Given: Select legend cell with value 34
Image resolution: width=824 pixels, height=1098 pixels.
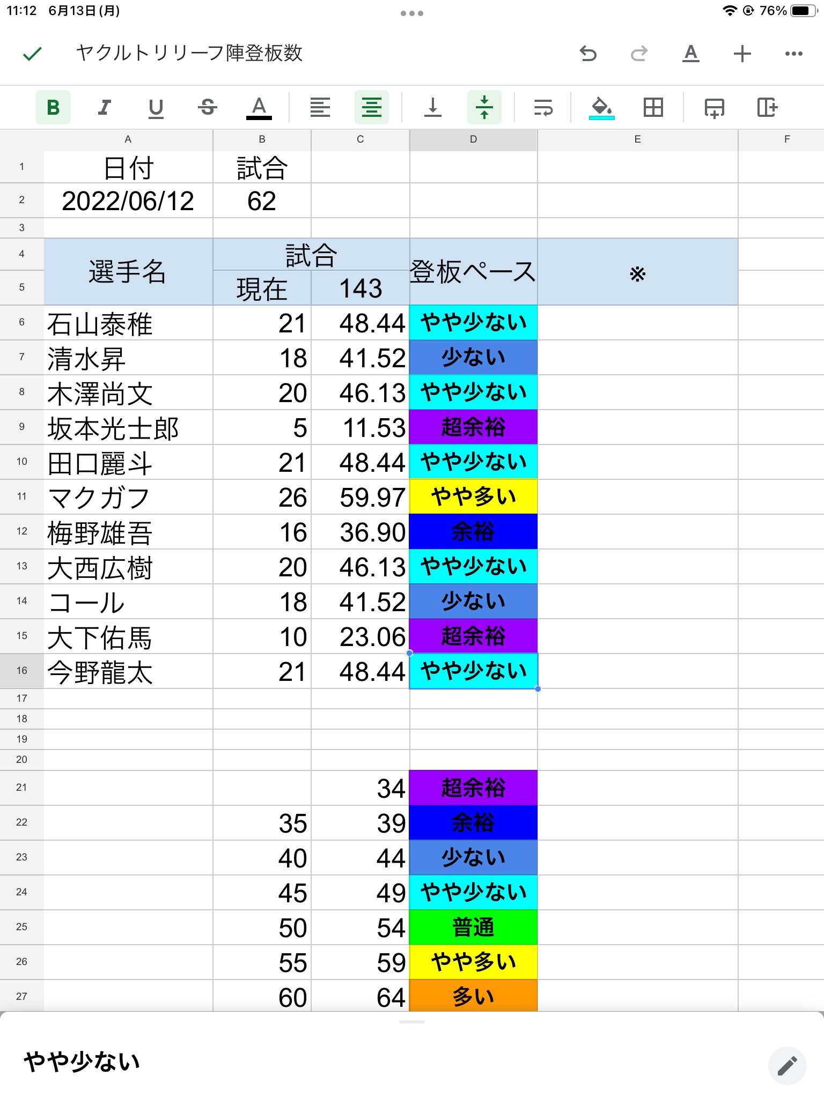Looking at the screenshot, I should pyautogui.click(x=360, y=788).
